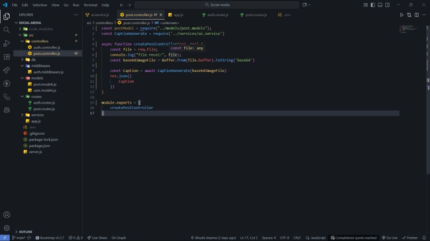
Task: Open the Extensions view
Action: (6, 57)
